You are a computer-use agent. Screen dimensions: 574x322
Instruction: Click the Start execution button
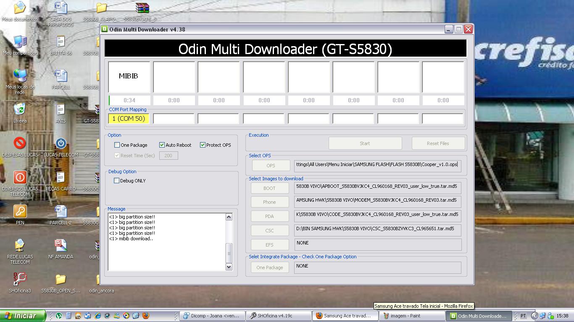pyautogui.click(x=365, y=143)
